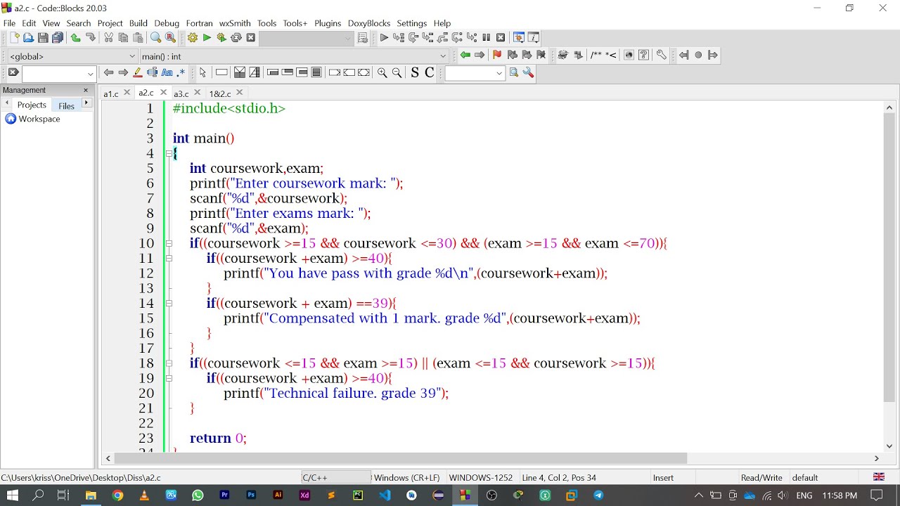The width and height of the screenshot is (900, 506).
Task: Switch to the 1&2.c editor tab
Action: pos(220,93)
